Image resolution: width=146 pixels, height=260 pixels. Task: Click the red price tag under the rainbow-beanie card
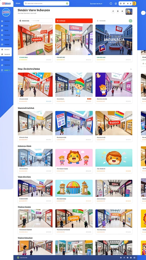pos(89,99)
